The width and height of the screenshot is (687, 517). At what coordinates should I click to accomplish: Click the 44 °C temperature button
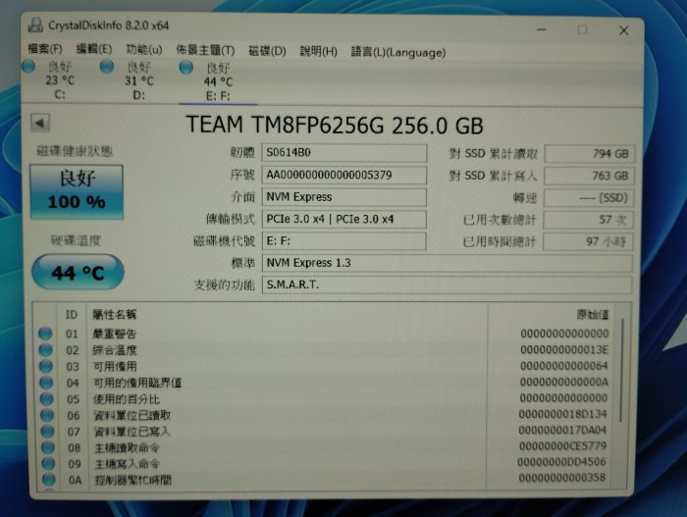78,272
